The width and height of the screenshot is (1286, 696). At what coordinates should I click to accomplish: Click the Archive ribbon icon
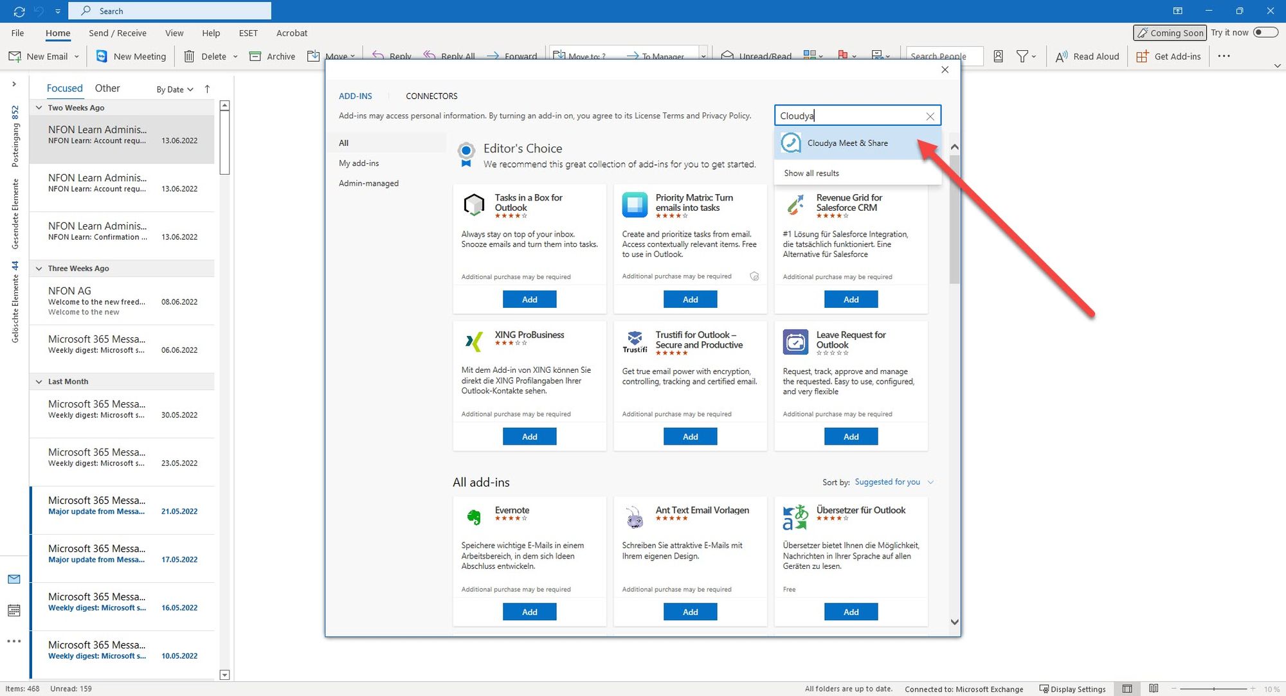coord(255,57)
